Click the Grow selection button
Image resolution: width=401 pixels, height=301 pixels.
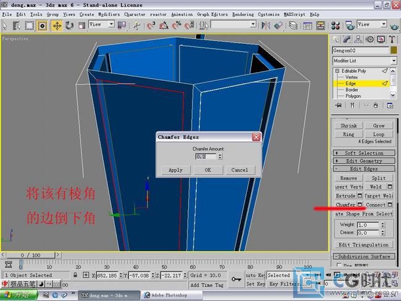tap(379, 126)
